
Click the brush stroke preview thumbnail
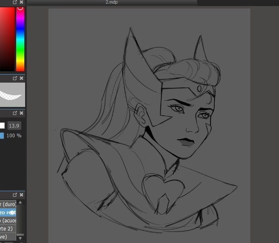pos(13,95)
